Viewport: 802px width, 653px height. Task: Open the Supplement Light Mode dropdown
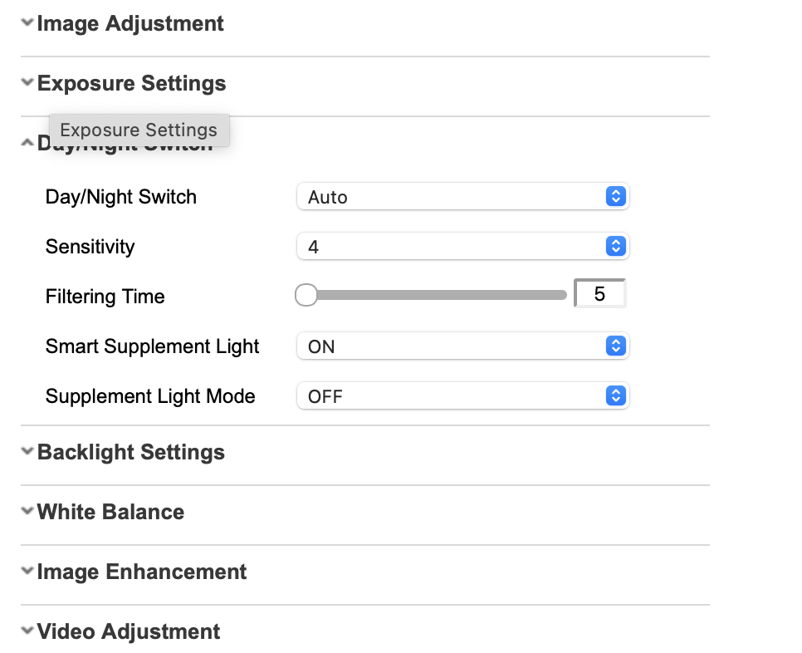click(462, 396)
